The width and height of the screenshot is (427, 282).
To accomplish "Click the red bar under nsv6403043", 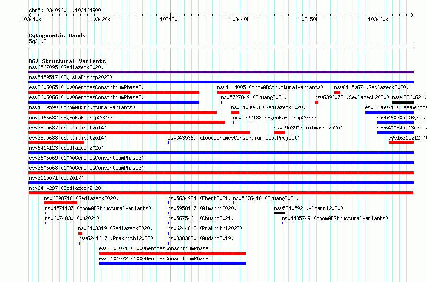I will tap(235, 112).
